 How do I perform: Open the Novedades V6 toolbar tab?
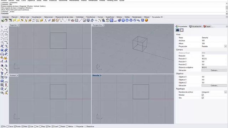[157, 17]
